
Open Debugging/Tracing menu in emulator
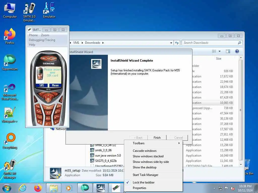(x=42, y=40)
